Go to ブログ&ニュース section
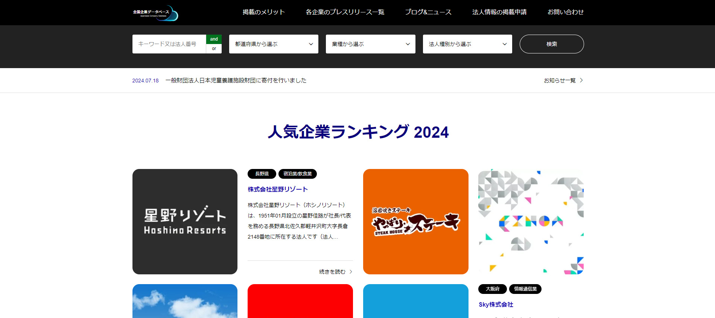 (428, 12)
